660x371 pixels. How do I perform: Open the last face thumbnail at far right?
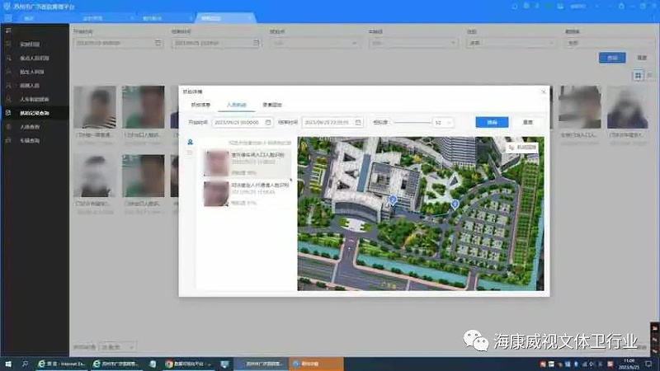(x=628, y=107)
